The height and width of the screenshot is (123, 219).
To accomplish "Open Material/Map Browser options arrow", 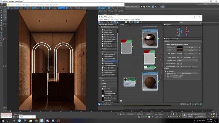I will [100, 27].
